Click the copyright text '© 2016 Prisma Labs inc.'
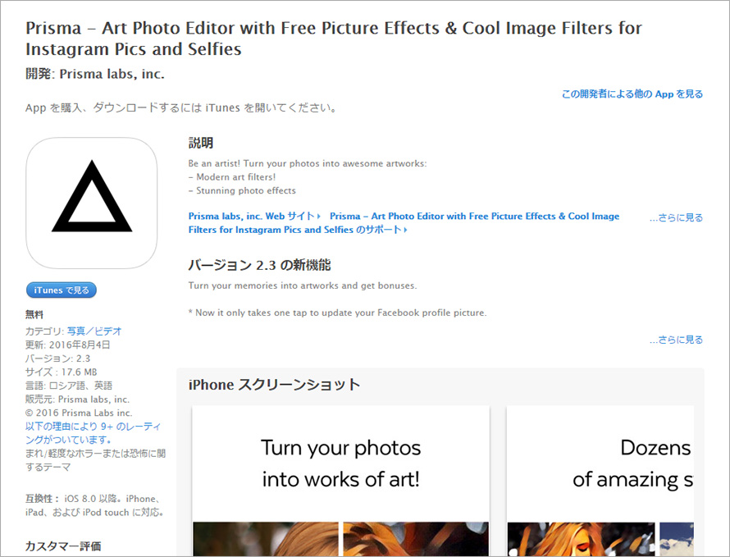 pos(79,413)
